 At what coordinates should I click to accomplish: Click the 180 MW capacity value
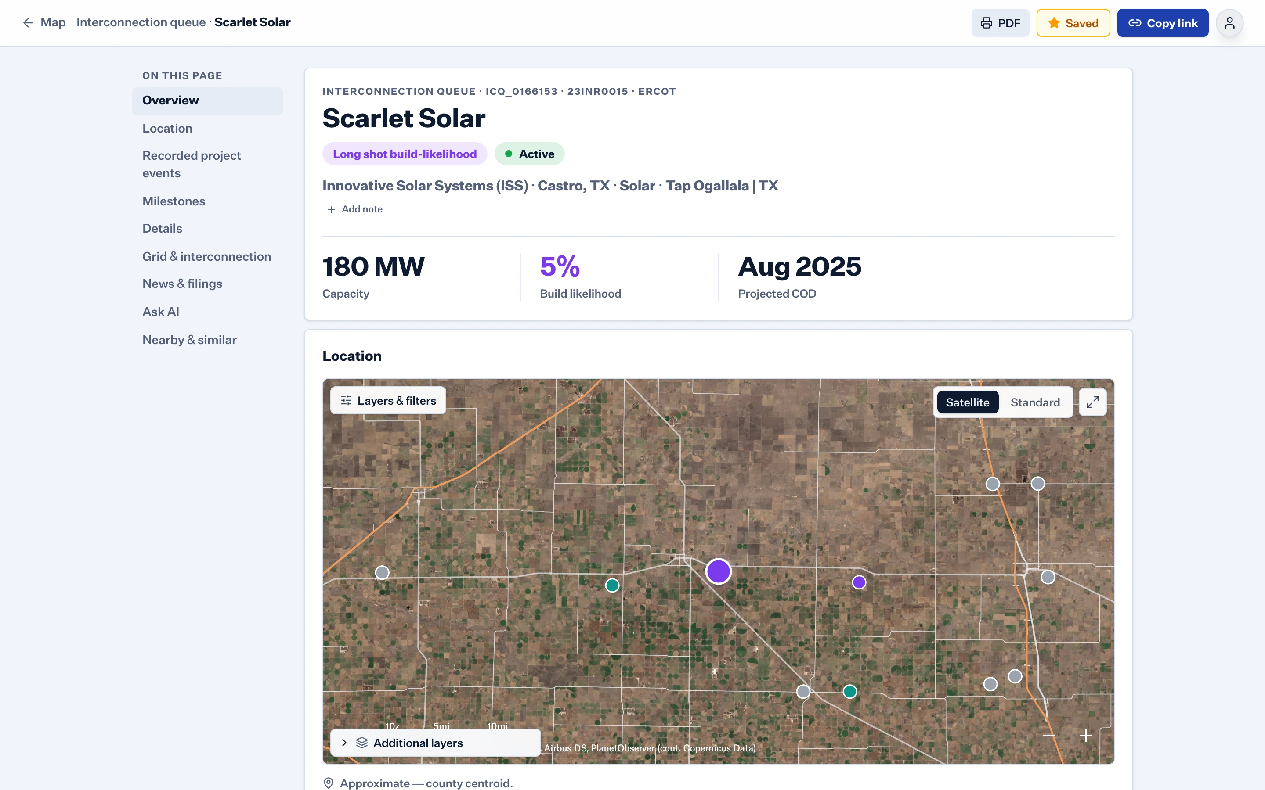[x=373, y=266]
